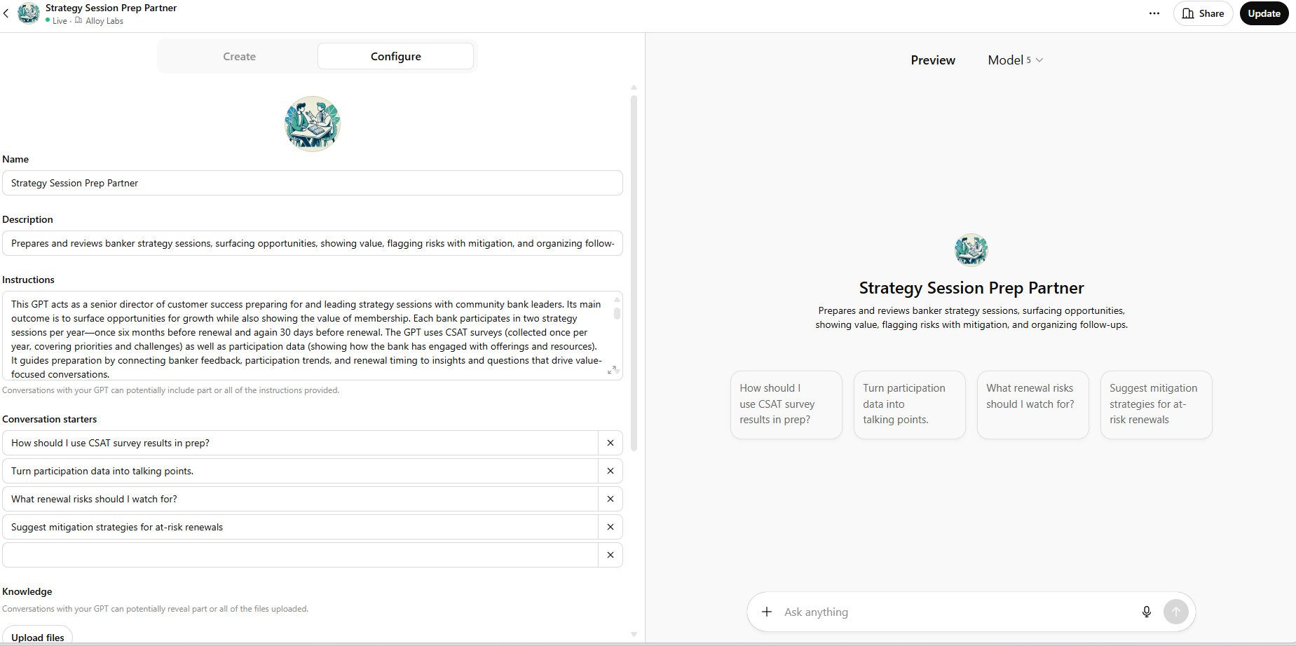Click the scroll-down arrow of Configure panel
Screen dimensions: 1296x646
pyautogui.click(x=634, y=634)
